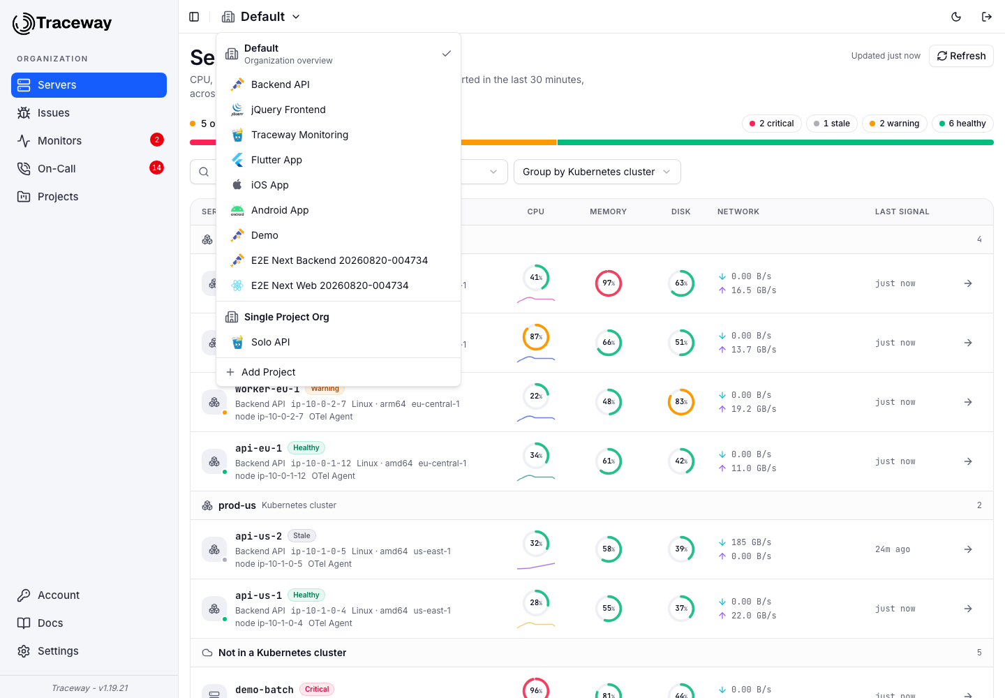
Task: Filter by 6 healthy chip
Action: point(962,124)
